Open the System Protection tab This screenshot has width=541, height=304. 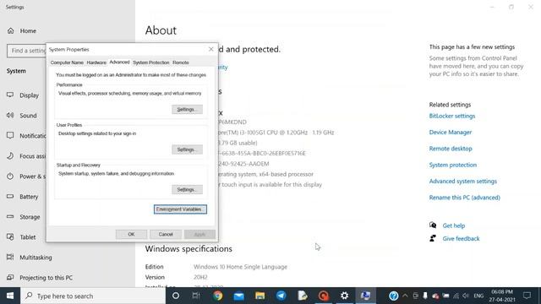click(151, 62)
